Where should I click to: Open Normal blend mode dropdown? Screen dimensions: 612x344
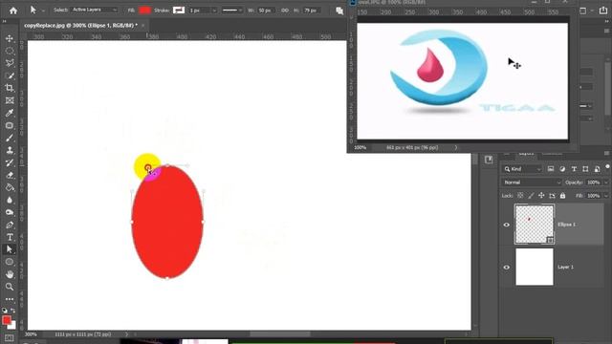532,183
